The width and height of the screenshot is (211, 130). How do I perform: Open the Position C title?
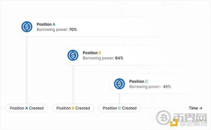tap(139, 81)
